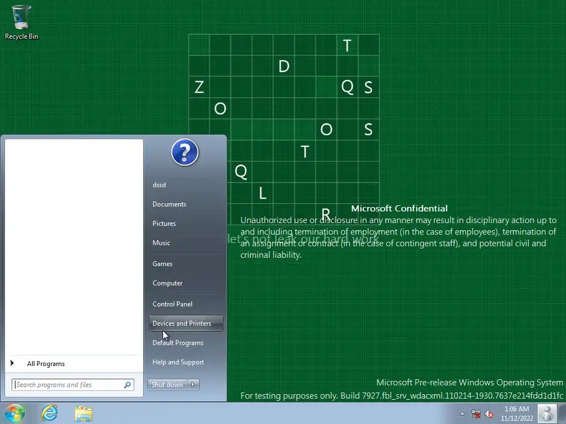The height and width of the screenshot is (424, 566).
Task: Show hidden tray icons arrow
Action: [x=462, y=414]
